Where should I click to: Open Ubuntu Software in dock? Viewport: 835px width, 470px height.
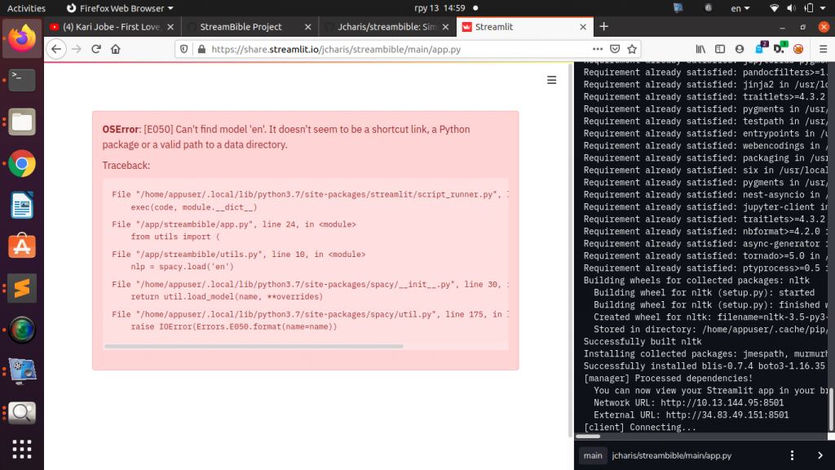click(x=22, y=246)
